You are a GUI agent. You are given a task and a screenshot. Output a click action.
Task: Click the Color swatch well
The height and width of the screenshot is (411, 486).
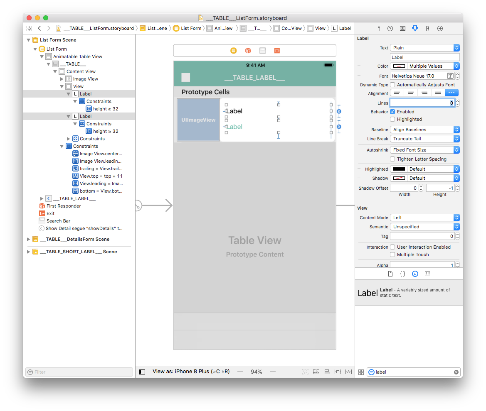399,66
